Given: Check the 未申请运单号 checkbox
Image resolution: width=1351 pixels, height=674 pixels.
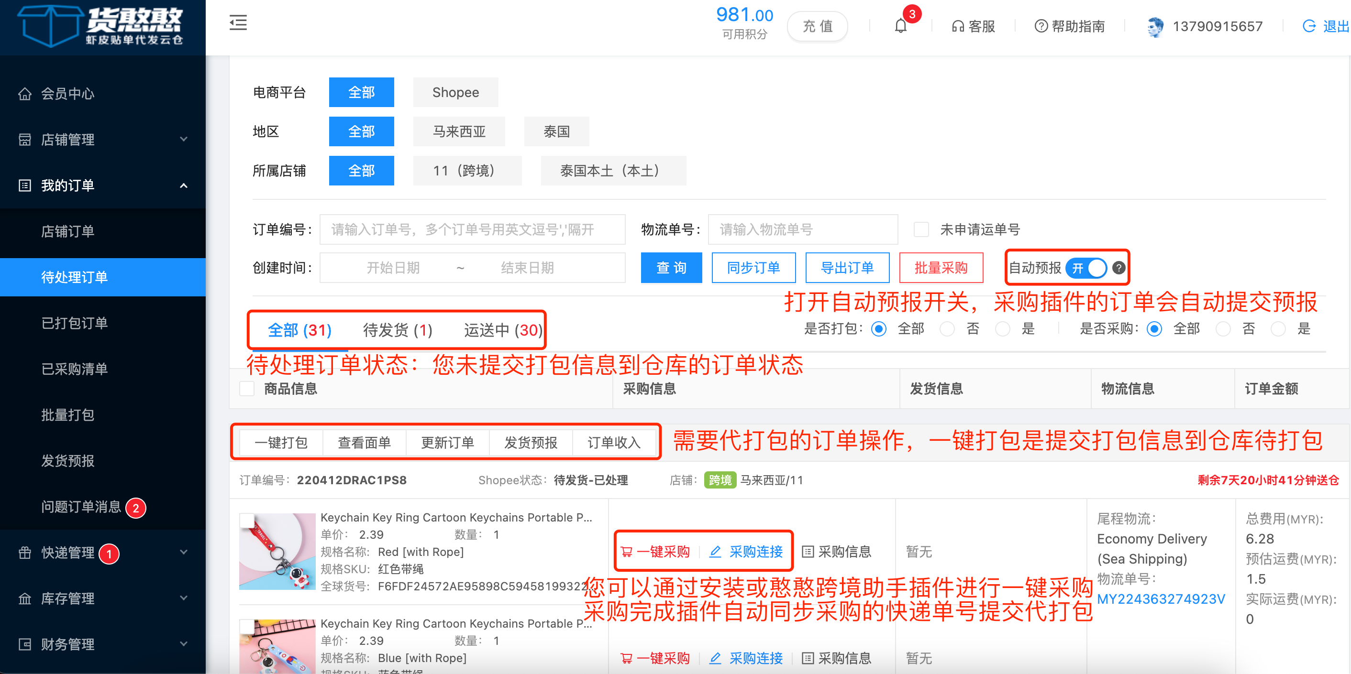Looking at the screenshot, I should click(921, 229).
